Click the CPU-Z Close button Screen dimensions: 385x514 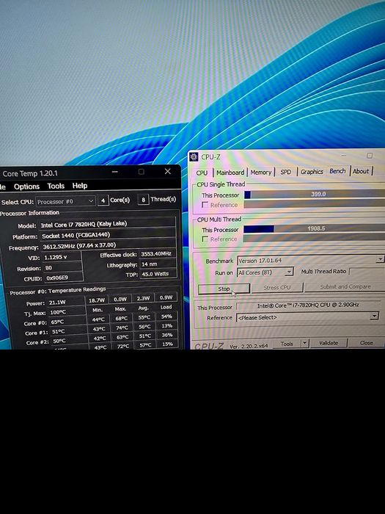tap(367, 343)
